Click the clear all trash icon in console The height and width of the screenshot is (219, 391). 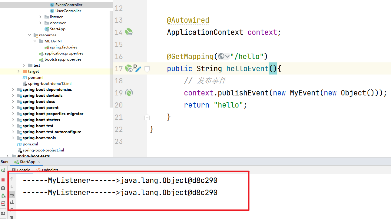click(12, 217)
